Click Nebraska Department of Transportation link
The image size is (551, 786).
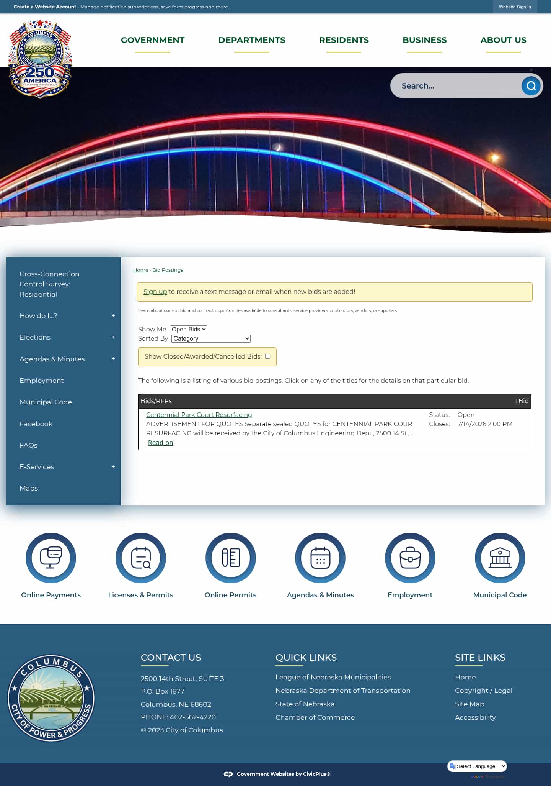point(343,691)
